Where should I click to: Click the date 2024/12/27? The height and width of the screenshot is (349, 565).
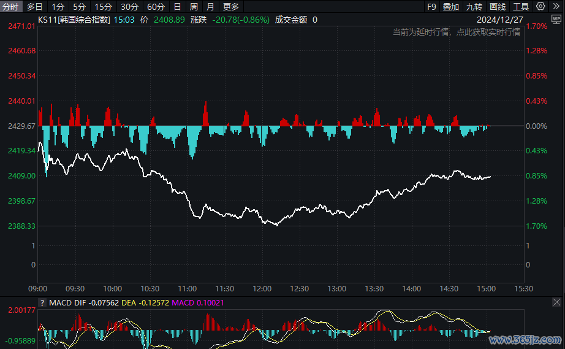click(499, 20)
